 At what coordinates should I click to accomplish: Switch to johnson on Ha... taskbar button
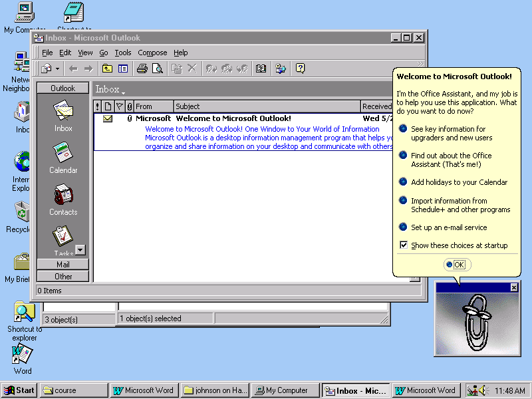(x=215, y=390)
